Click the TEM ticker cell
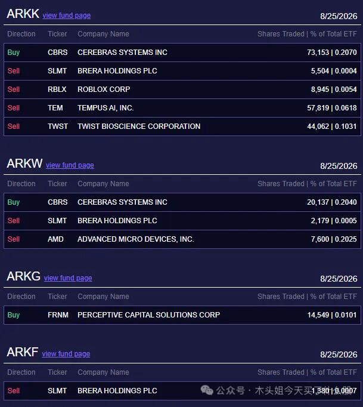Viewport: 363px width, 407px height. point(55,108)
